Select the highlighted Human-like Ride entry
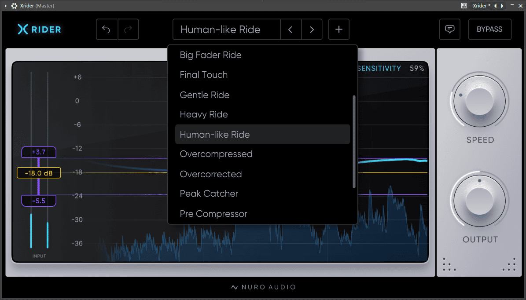This screenshot has height=300, width=526. tap(262, 135)
